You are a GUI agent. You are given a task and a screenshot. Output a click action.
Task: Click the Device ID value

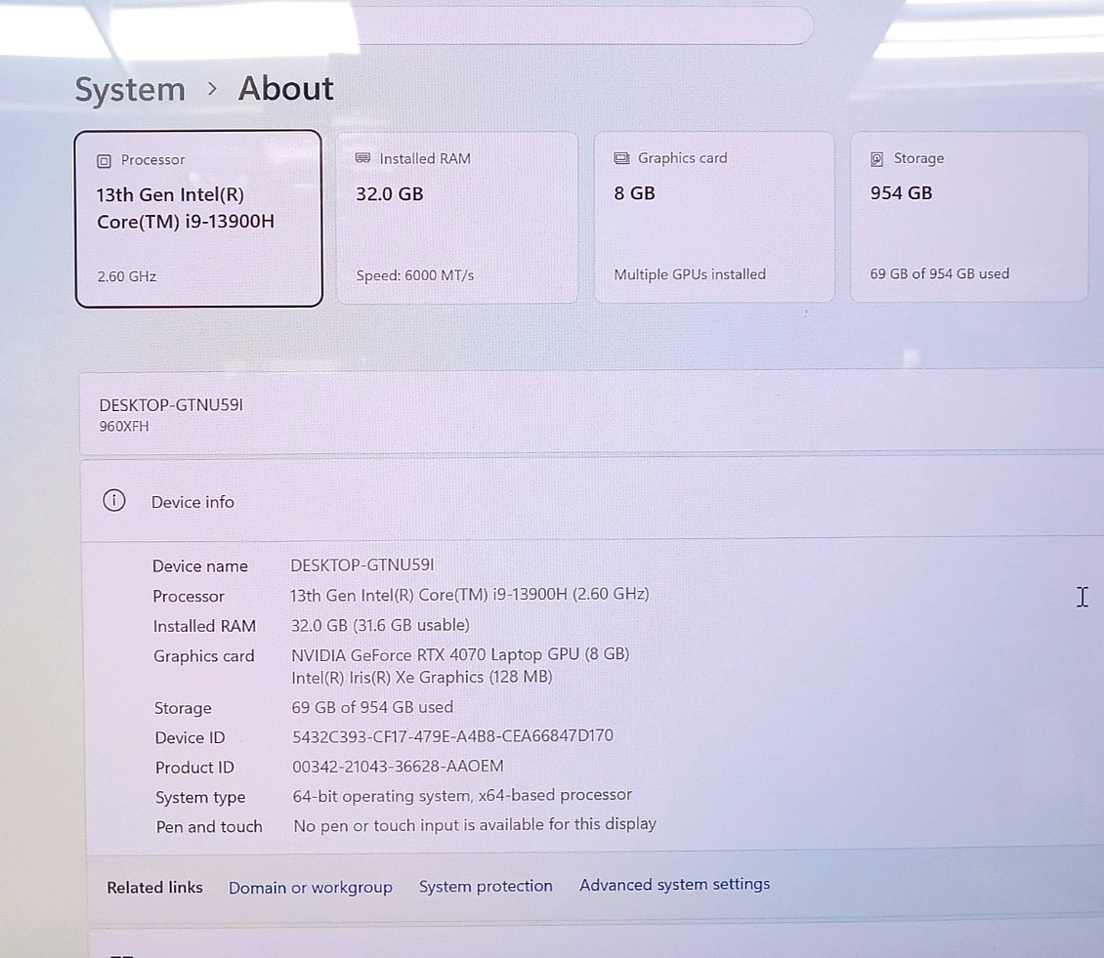coord(452,736)
